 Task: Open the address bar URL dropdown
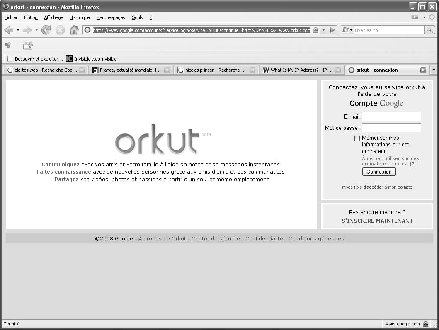tap(323, 30)
